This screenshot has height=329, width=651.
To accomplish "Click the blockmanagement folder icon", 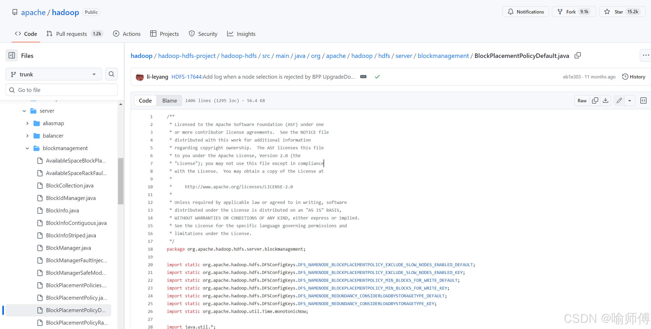I will [37, 148].
